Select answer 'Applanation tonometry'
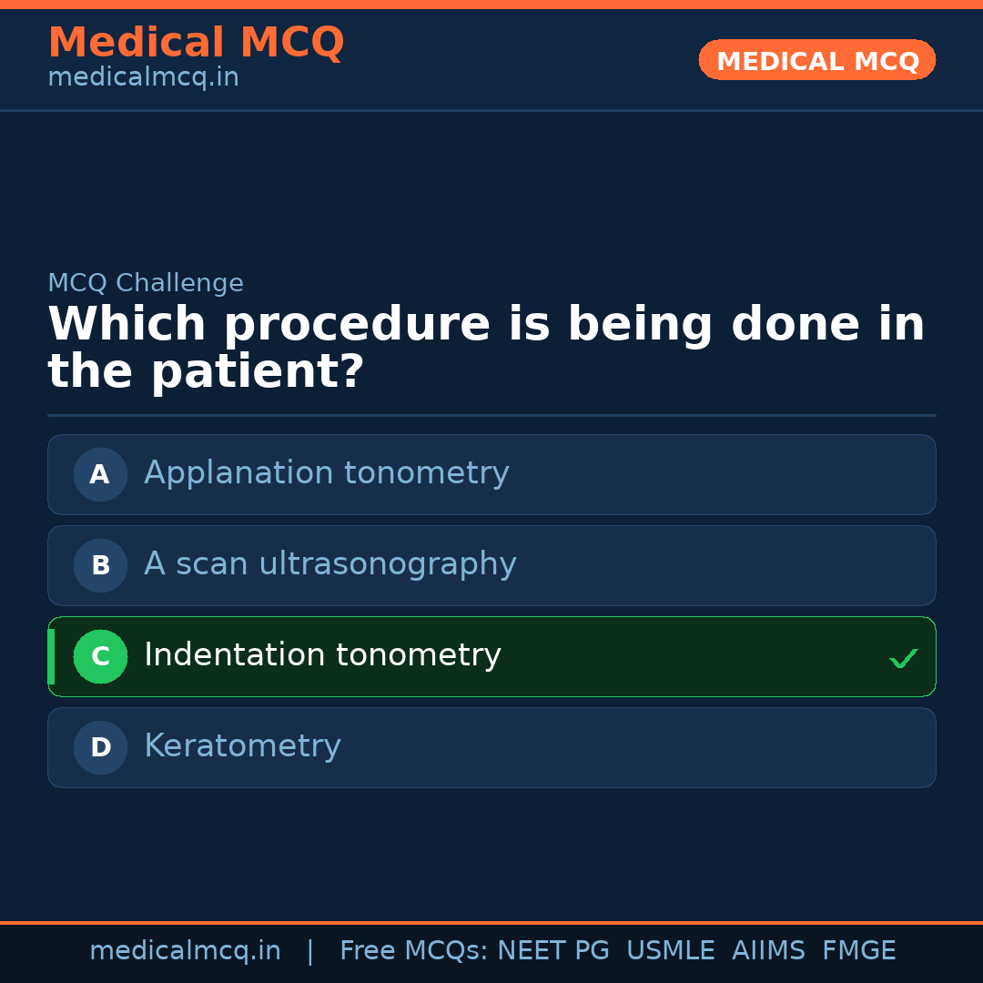This screenshot has height=983, width=983. click(326, 474)
